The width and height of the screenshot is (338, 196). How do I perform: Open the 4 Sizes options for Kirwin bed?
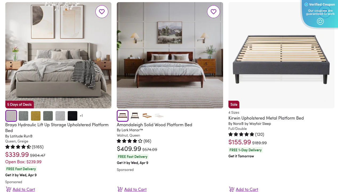234,112
